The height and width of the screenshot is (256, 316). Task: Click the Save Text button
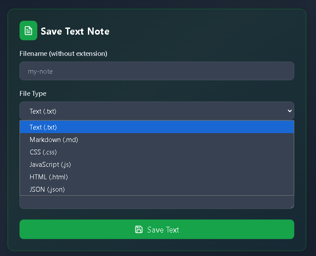tap(157, 229)
